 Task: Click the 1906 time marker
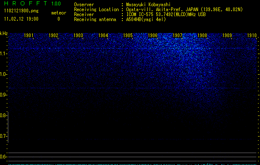click(153, 35)
